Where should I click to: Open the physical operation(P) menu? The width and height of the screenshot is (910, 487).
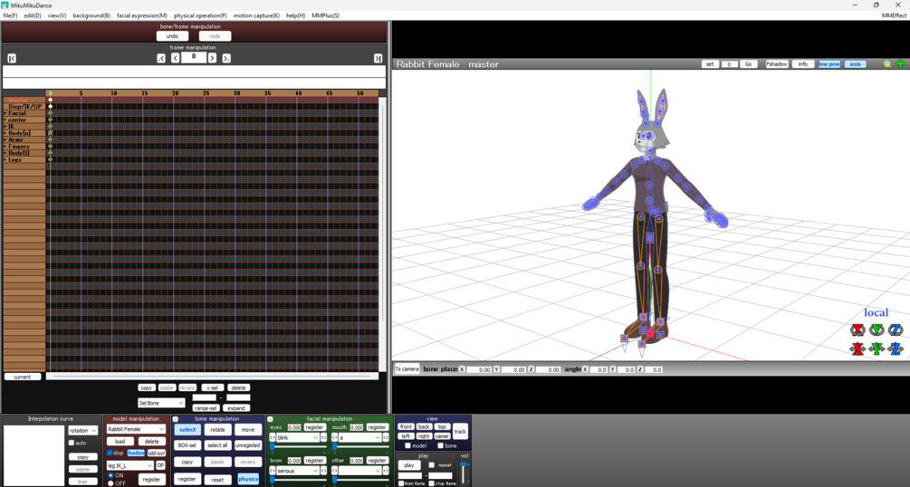pos(200,15)
